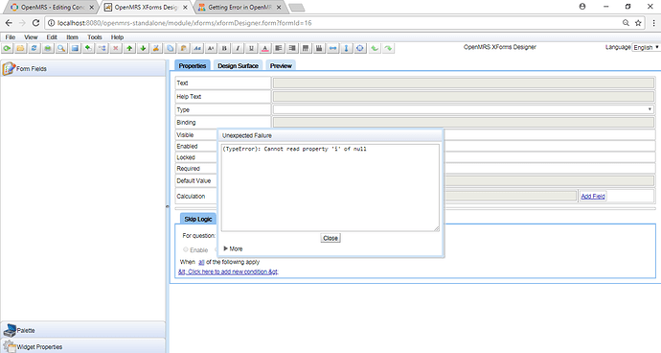
Task: Click the Italic formatting toolbar icon
Action: pyautogui.click(x=238, y=49)
